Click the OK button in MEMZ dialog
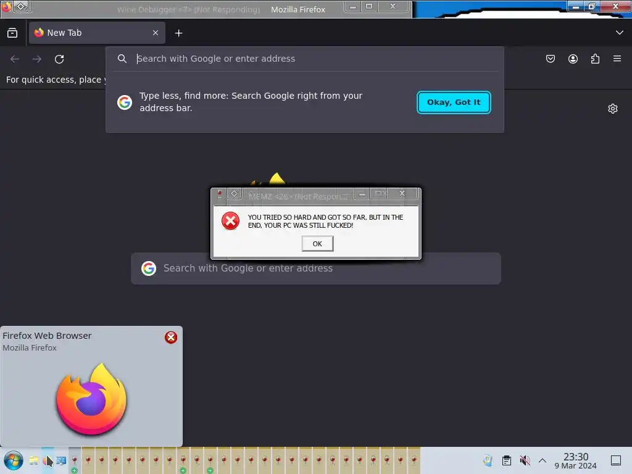 click(x=317, y=244)
